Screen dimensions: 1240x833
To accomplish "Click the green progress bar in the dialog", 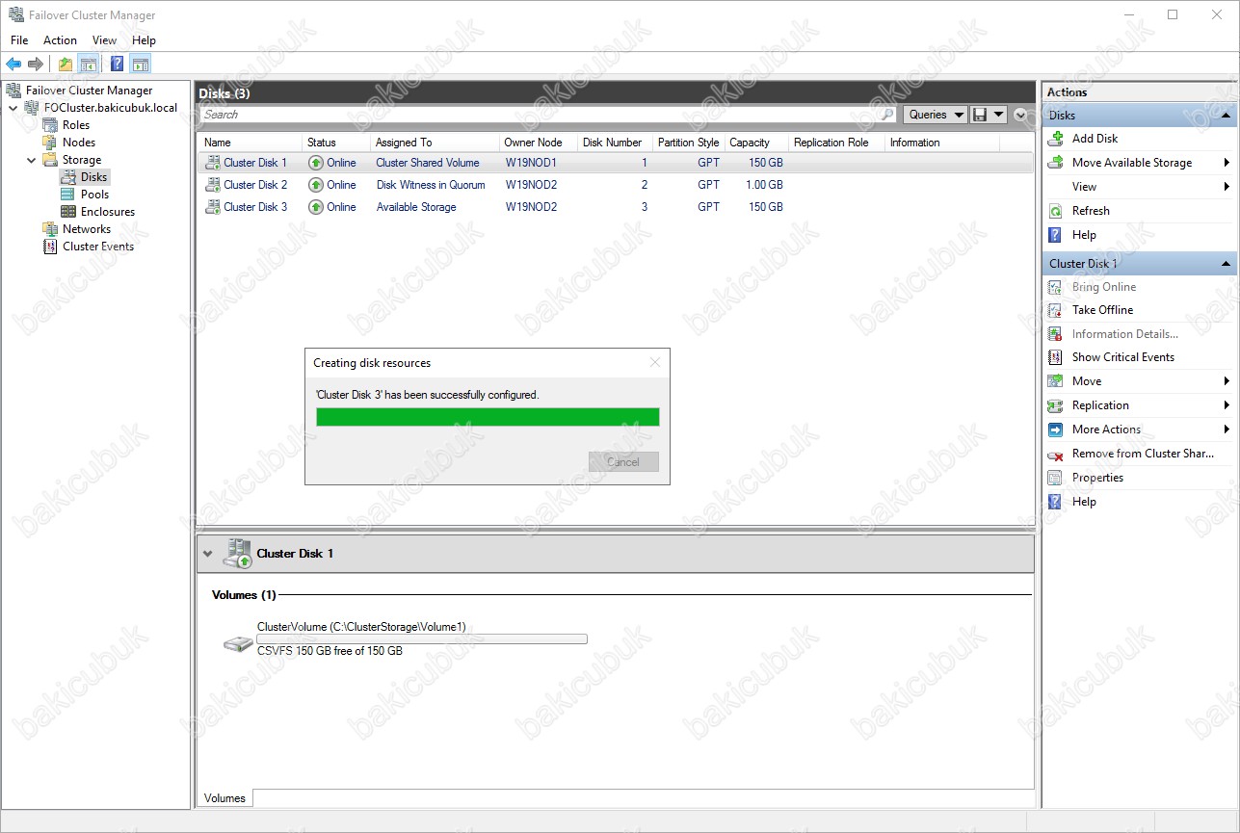I will tap(488, 417).
